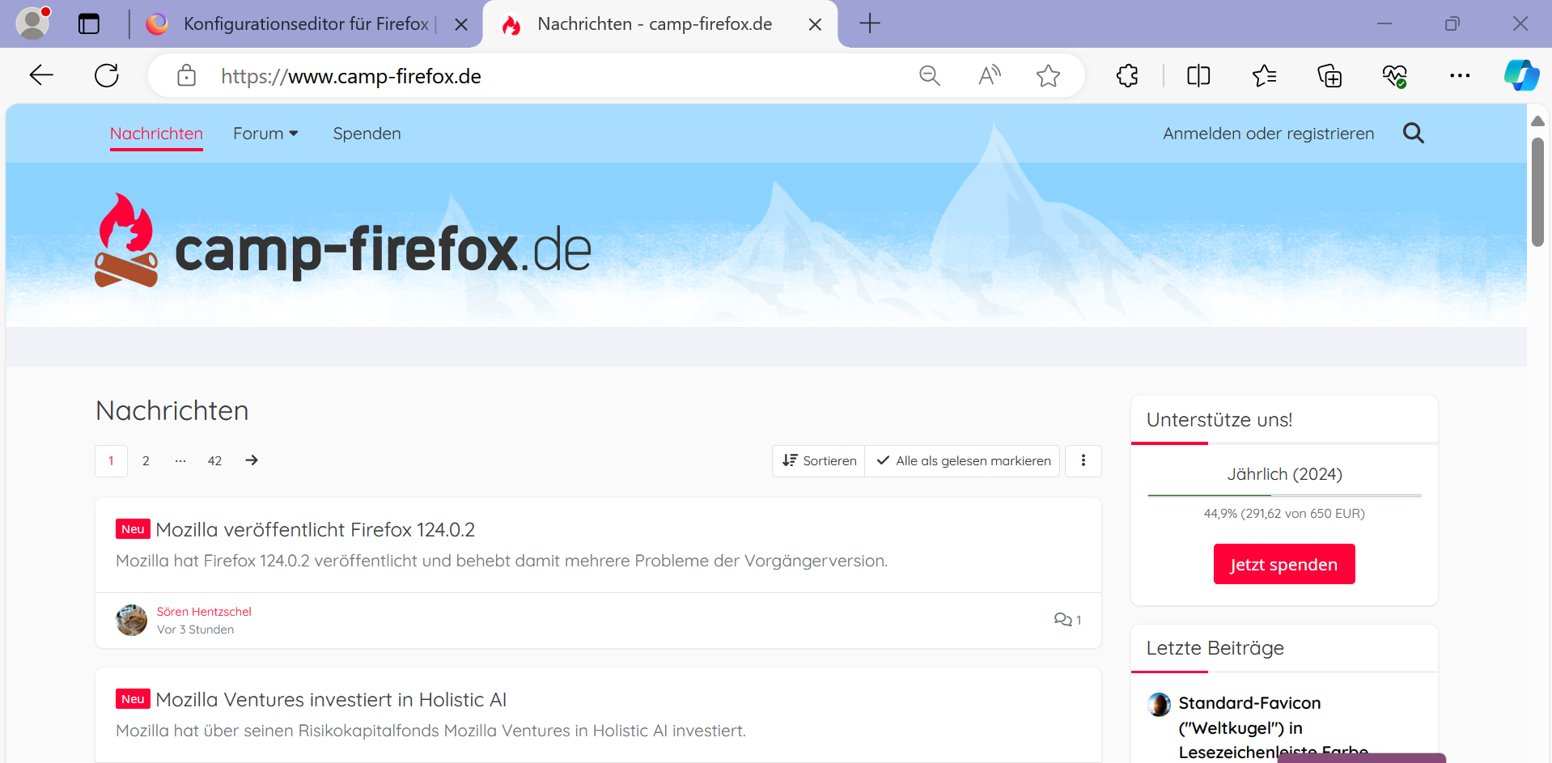Expand the pagination ellipsis to jump pages
1552x763 pixels.
point(180,460)
